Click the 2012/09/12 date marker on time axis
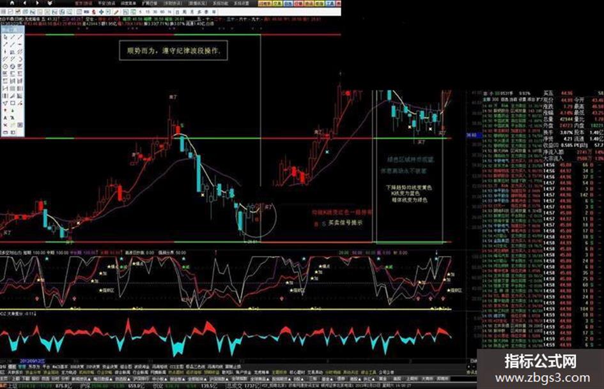This screenshot has width=604, height=389. click(33, 362)
